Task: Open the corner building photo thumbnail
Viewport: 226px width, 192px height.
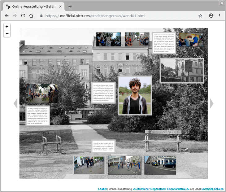Action: coord(182,71)
